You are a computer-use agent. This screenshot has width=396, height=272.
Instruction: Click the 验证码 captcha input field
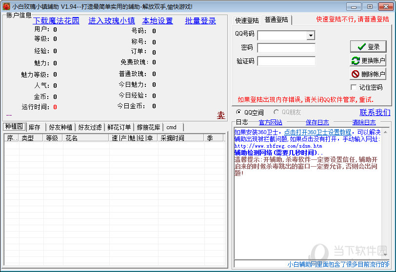point(286,61)
